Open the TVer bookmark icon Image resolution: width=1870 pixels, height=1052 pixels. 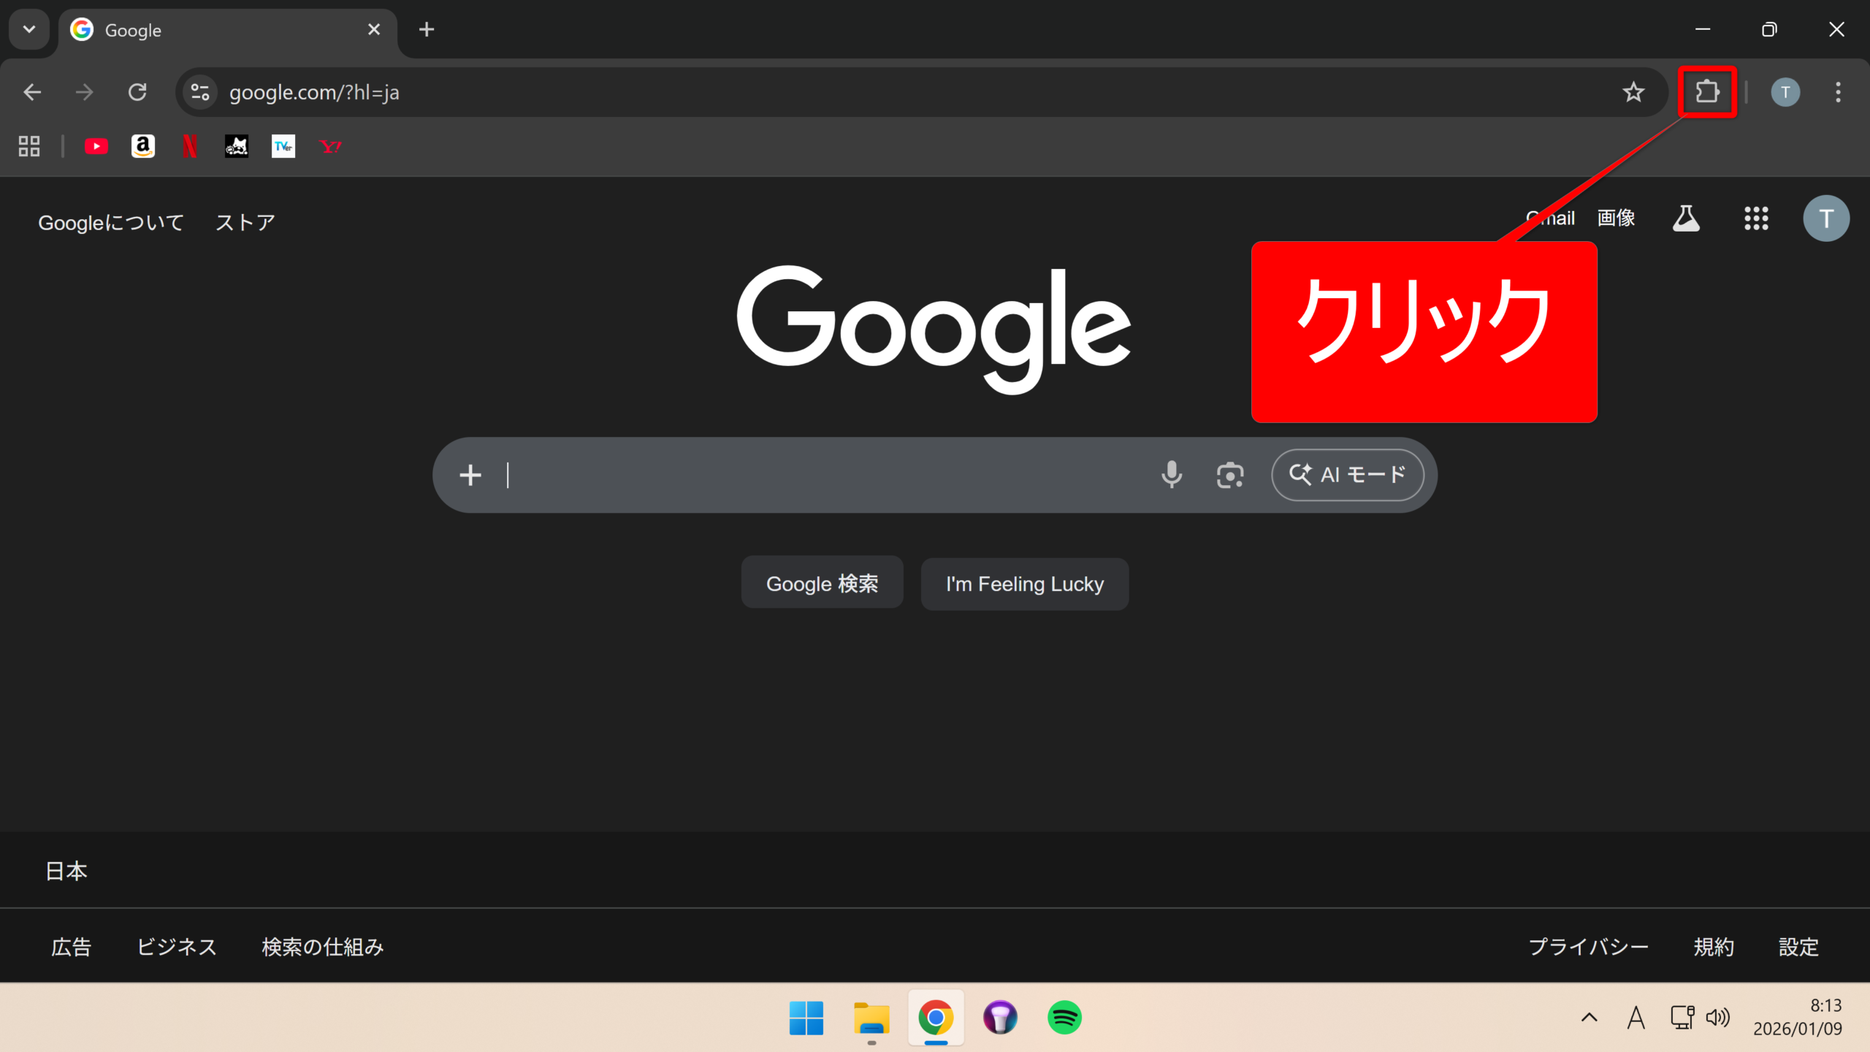(283, 147)
